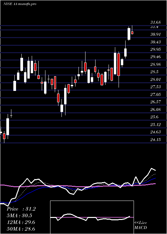
Task: Click the '<<Live MACD' label
Action: tap(141, 225)
